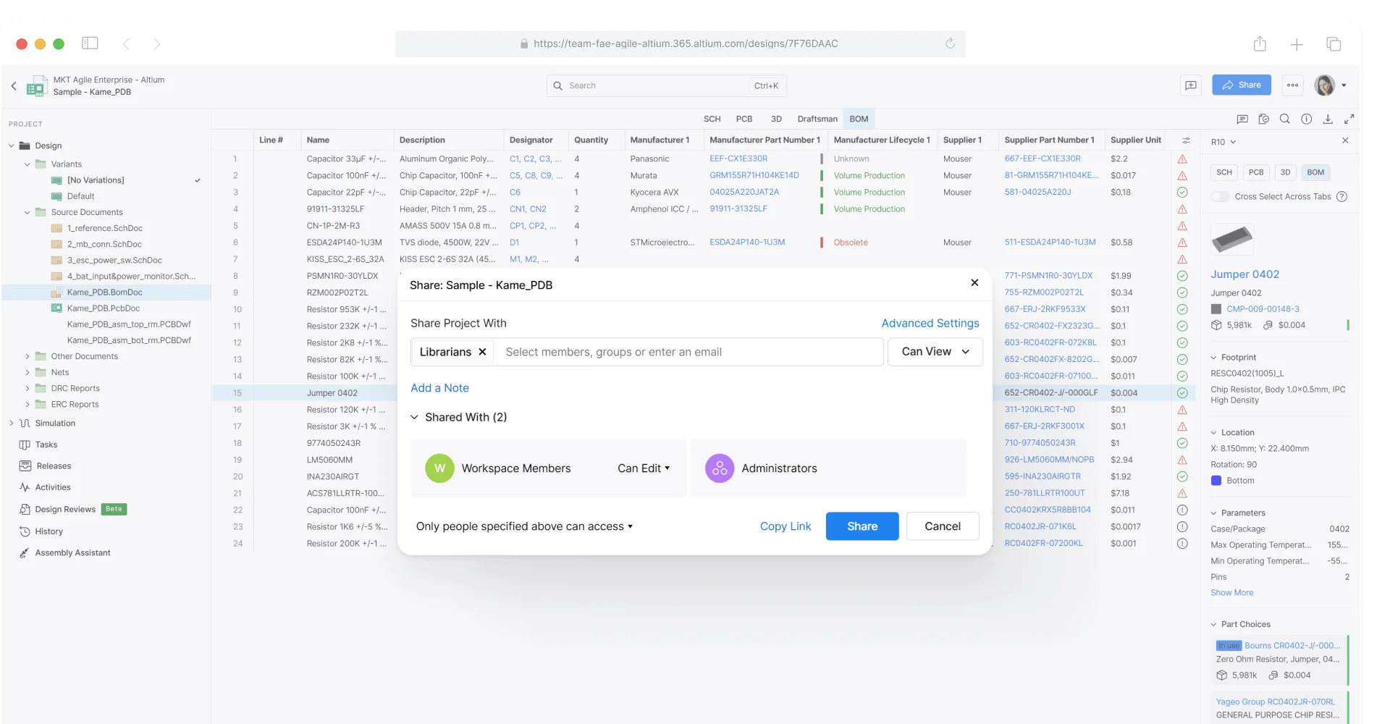Screen dimensions: 1390x724
Task: Open Design Reviews in the sidebar
Action: [65, 510]
